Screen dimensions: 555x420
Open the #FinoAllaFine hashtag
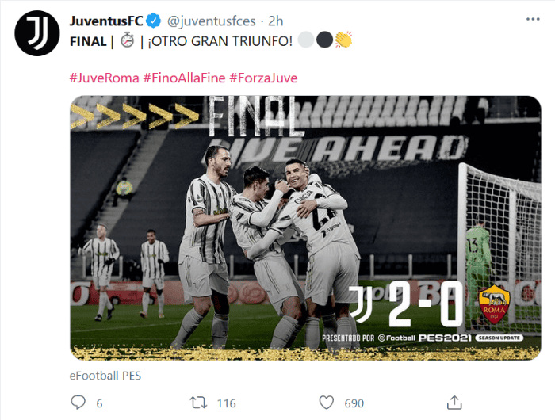[184, 78]
